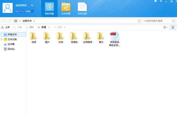This screenshot has width=177, height=115.
Task: Switch to the 文件共享 tab
Action: (66, 9)
